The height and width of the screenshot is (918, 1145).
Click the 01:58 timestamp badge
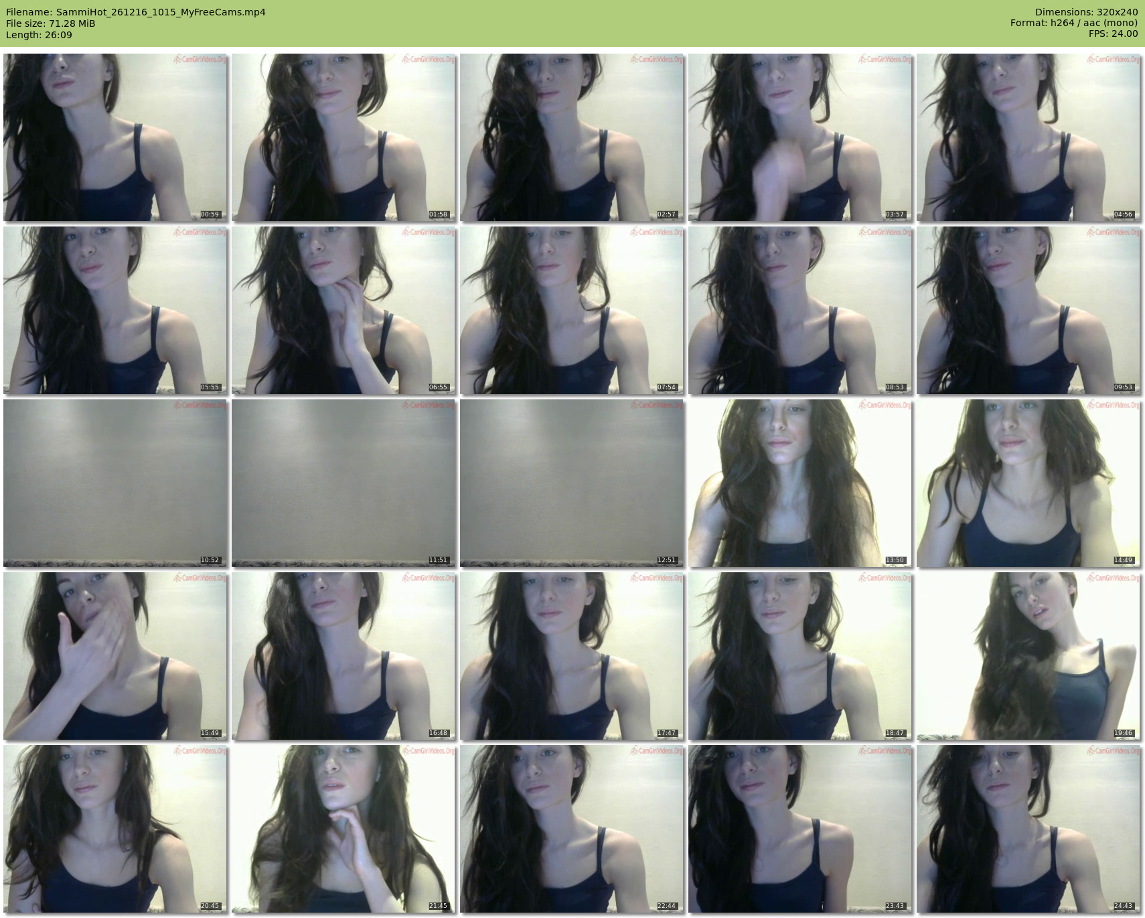click(x=438, y=214)
